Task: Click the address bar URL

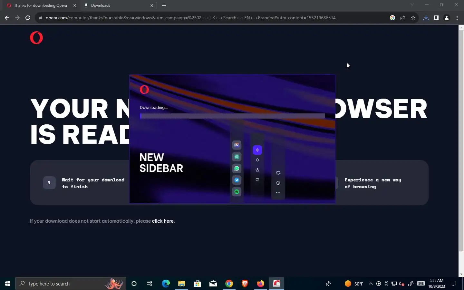Action: (190, 18)
